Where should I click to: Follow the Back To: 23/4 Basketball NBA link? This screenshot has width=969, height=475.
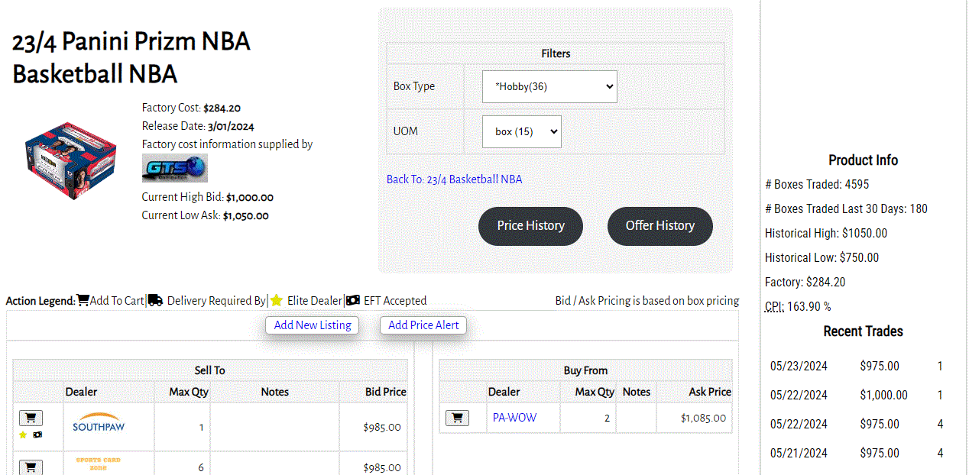tap(455, 179)
